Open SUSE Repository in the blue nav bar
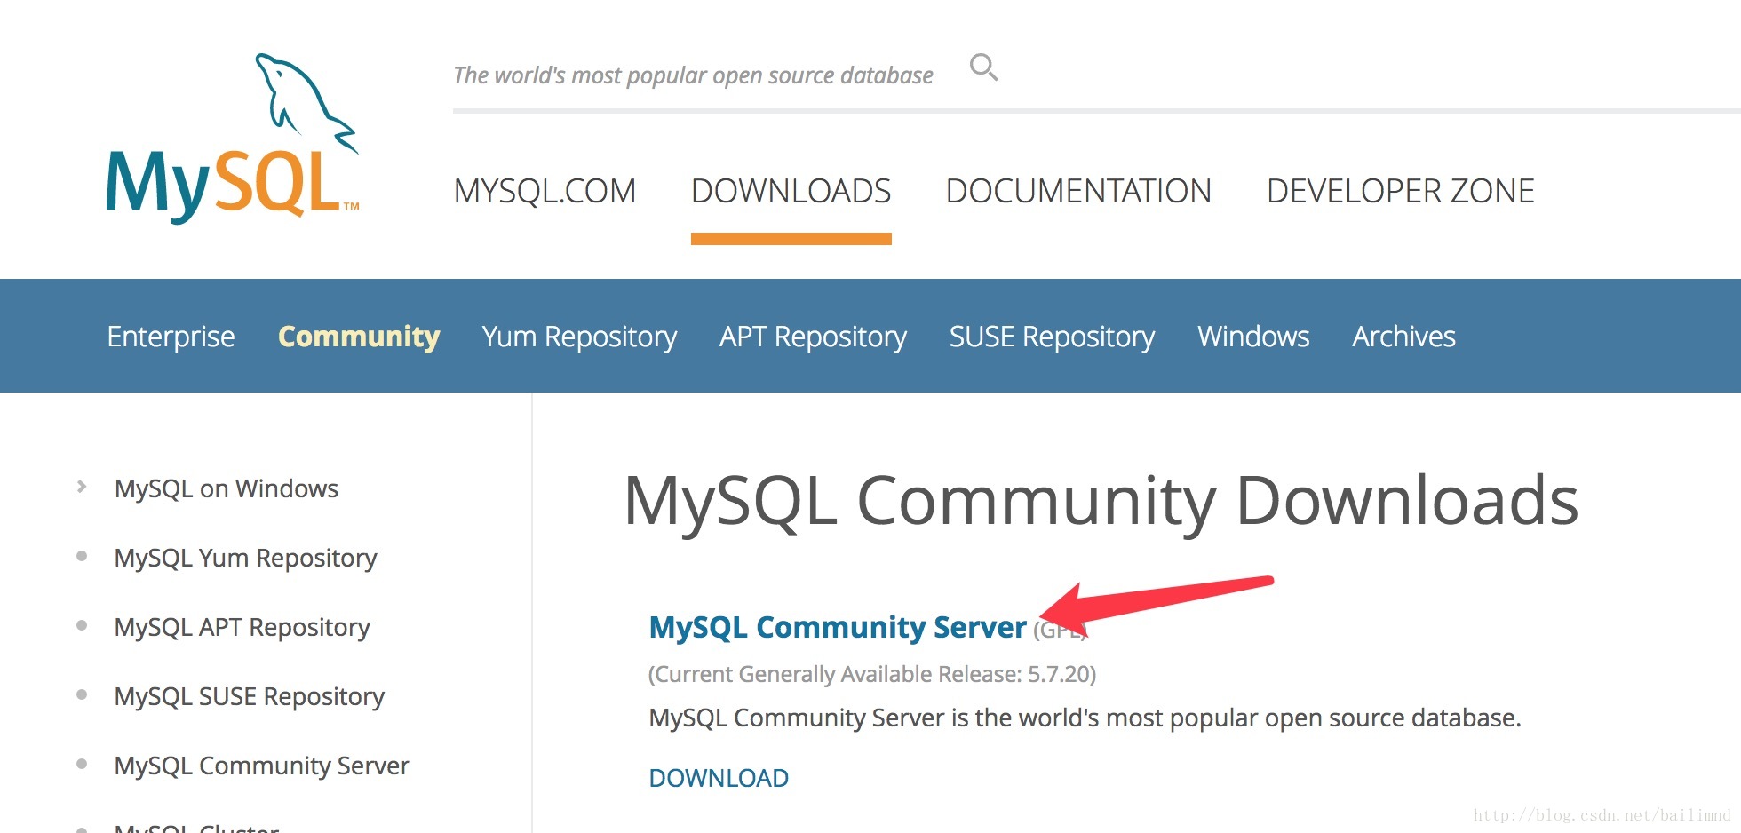 [1052, 337]
